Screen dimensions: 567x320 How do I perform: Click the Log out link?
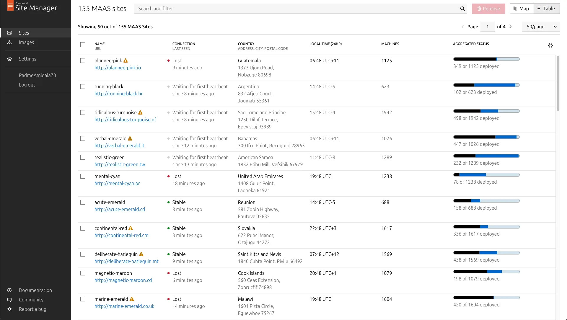click(27, 85)
